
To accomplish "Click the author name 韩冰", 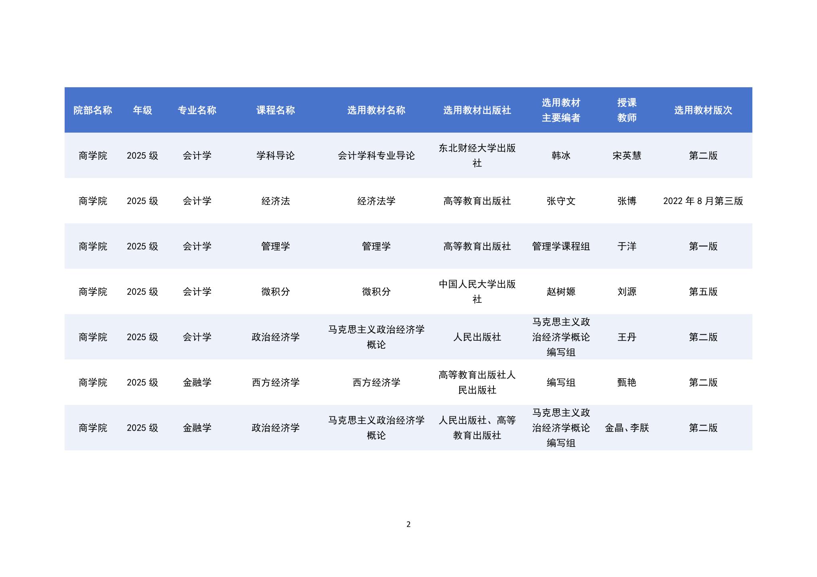I will pyautogui.click(x=561, y=156).
